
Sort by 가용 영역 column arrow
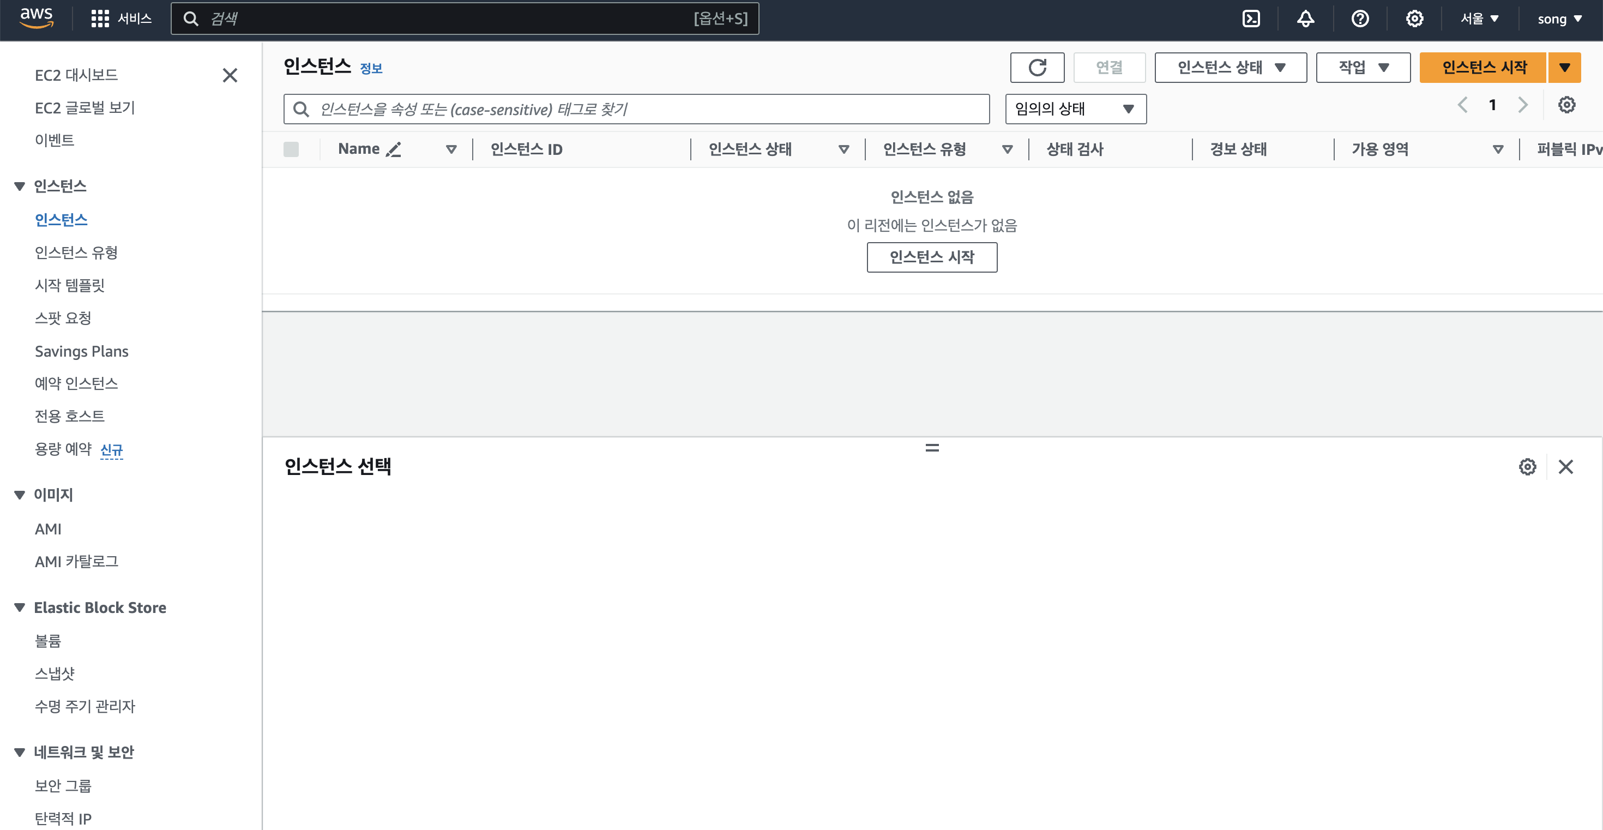pos(1498,149)
